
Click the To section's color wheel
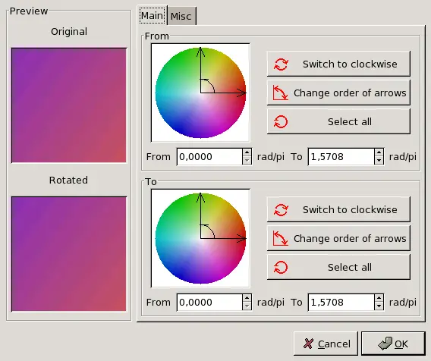click(x=200, y=238)
